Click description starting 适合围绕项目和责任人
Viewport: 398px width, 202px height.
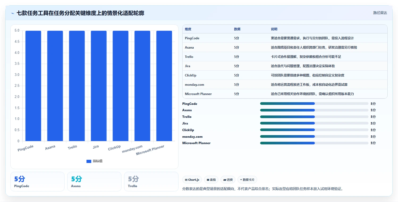(x=314, y=48)
